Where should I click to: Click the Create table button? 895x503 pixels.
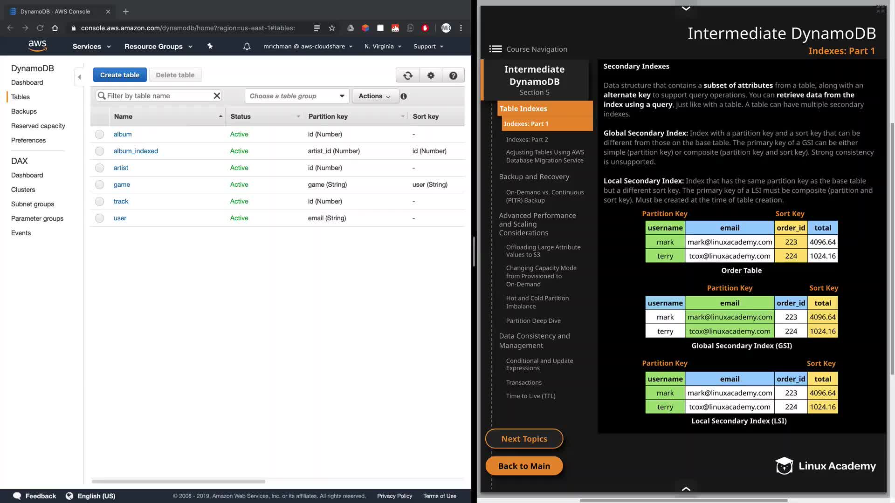click(x=119, y=75)
